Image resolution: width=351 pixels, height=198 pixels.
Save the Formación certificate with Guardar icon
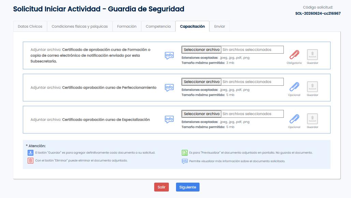coord(312,55)
